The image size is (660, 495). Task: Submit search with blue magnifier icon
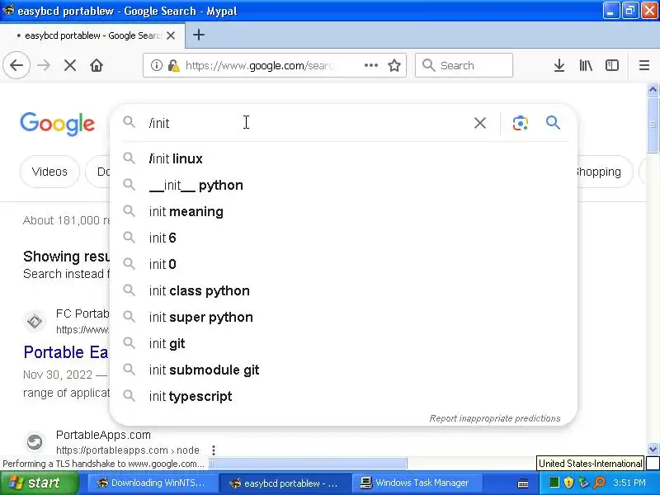553,122
